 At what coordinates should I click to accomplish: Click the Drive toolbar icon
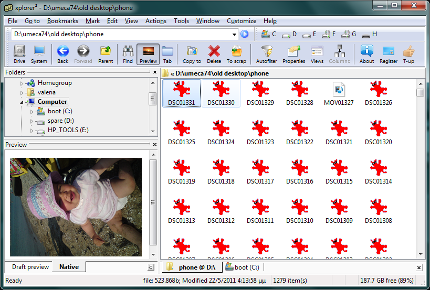19,54
